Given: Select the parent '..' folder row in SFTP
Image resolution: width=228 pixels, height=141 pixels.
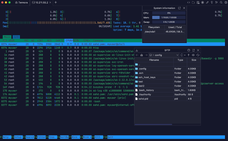Looking at the screenshot, I should pos(167,64).
